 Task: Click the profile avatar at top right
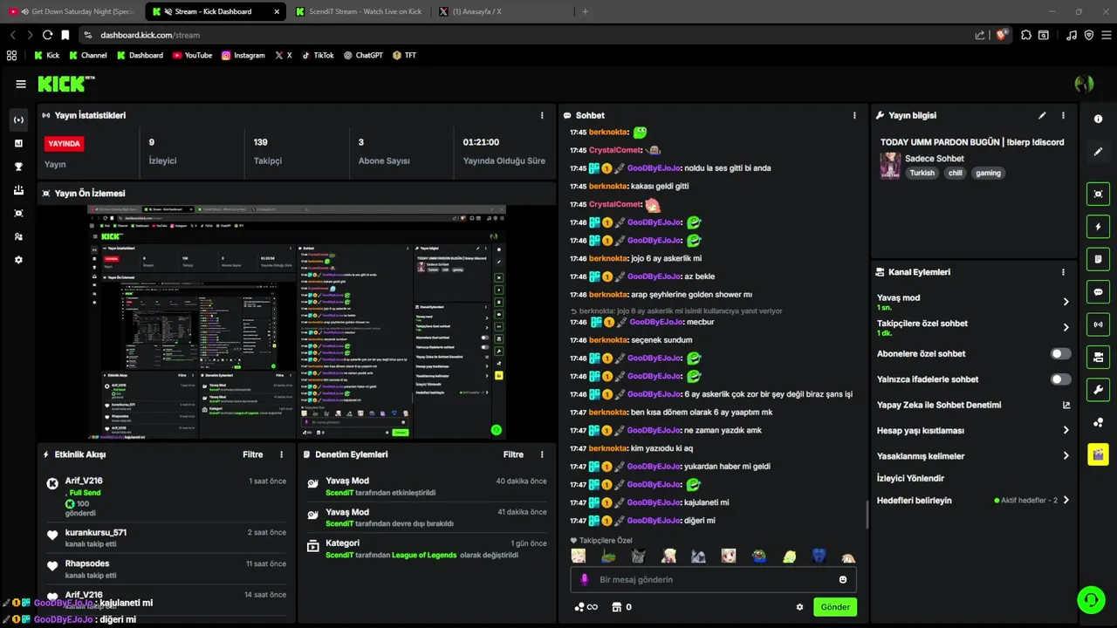click(x=1084, y=84)
